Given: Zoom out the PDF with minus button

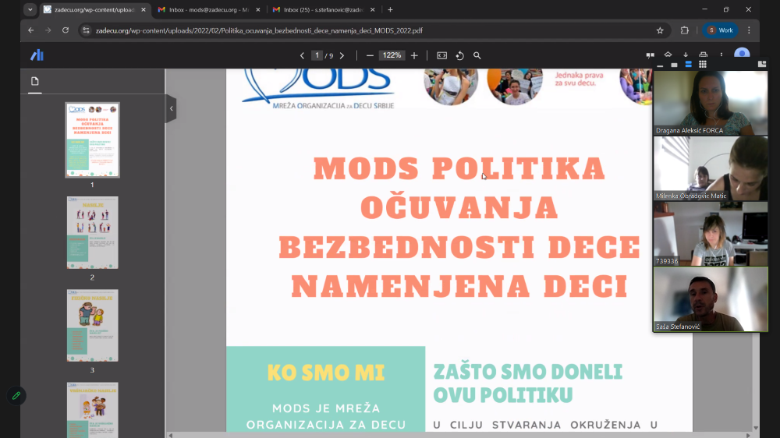Looking at the screenshot, I should click(370, 55).
